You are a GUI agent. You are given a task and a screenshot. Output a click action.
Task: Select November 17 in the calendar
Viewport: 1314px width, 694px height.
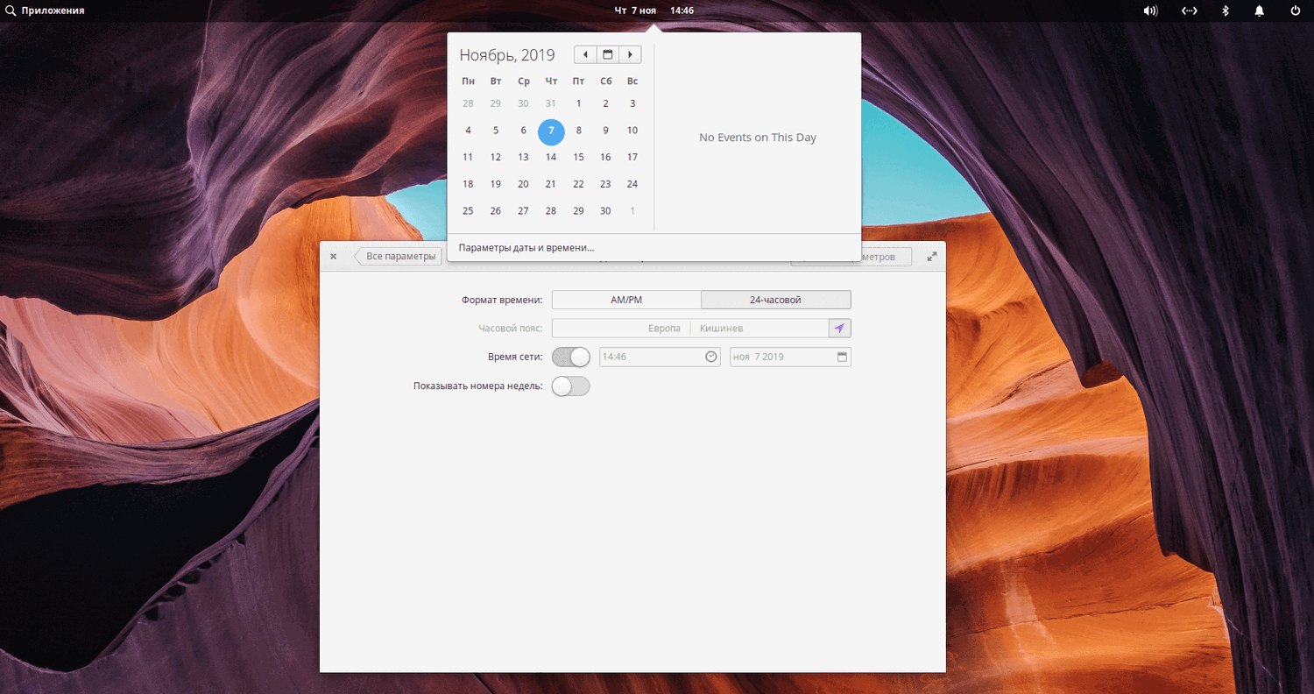click(x=632, y=157)
